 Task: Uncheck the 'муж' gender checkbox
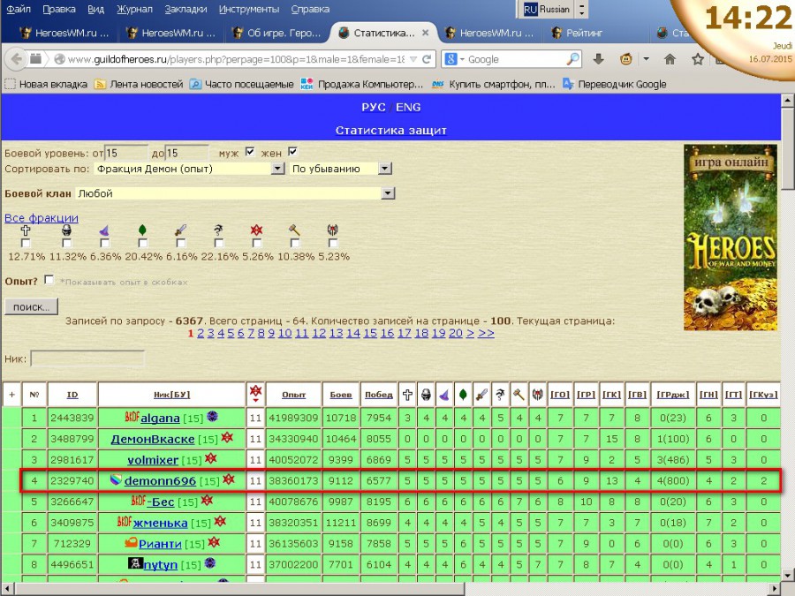coord(249,152)
